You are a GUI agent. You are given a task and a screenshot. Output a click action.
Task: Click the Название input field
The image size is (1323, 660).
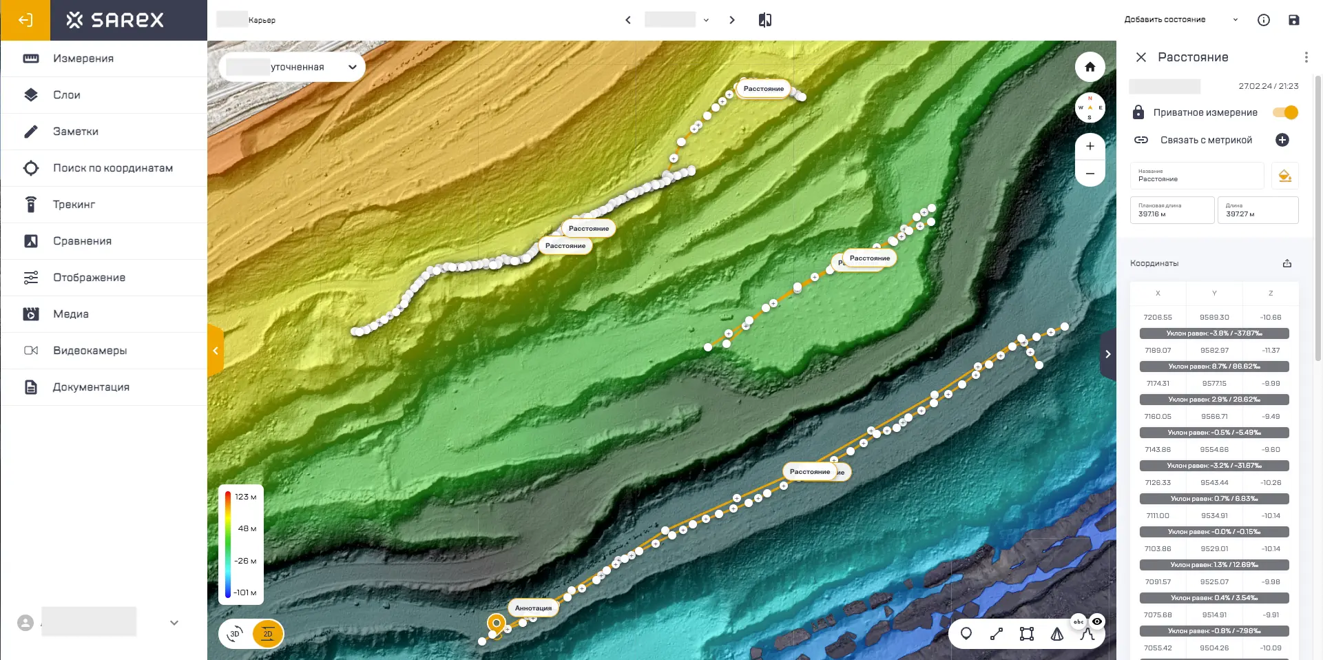(1196, 176)
